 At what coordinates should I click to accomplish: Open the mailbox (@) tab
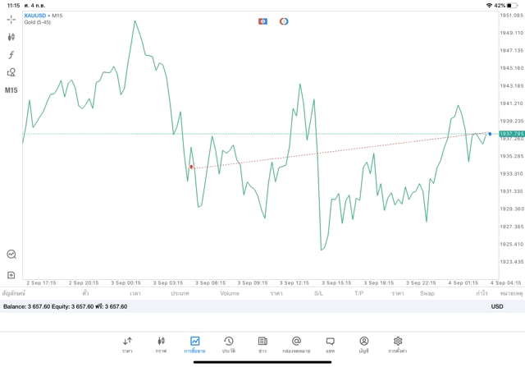(296, 344)
